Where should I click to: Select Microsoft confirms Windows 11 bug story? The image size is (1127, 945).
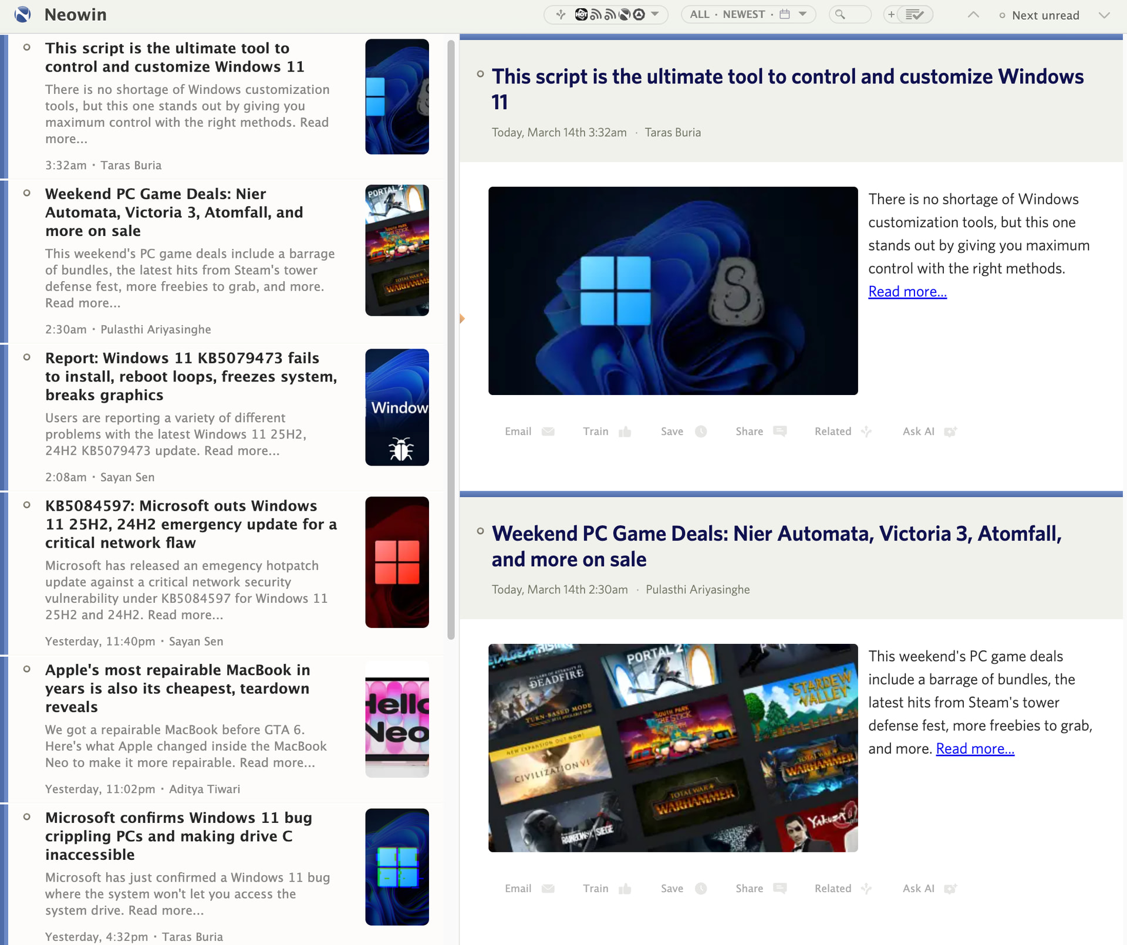(x=178, y=836)
